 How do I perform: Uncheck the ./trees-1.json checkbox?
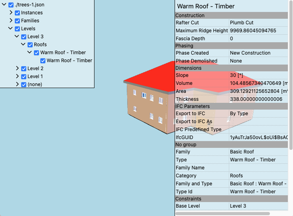[x=11, y=5]
